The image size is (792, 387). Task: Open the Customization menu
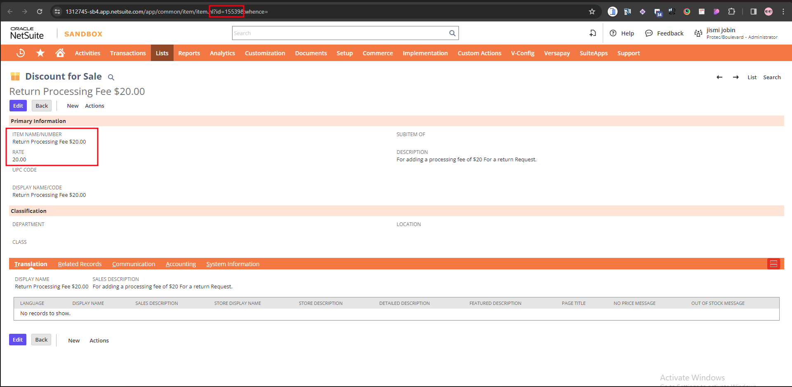(x=265, y=53)
